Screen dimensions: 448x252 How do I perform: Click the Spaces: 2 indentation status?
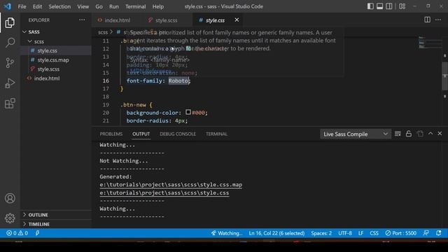click(x=321, y=233)
